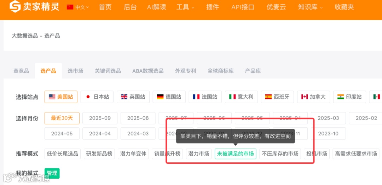Screen dimensions: 382x185
Task: Click the 卖家精灵 logo
Action: pos(34,7)
